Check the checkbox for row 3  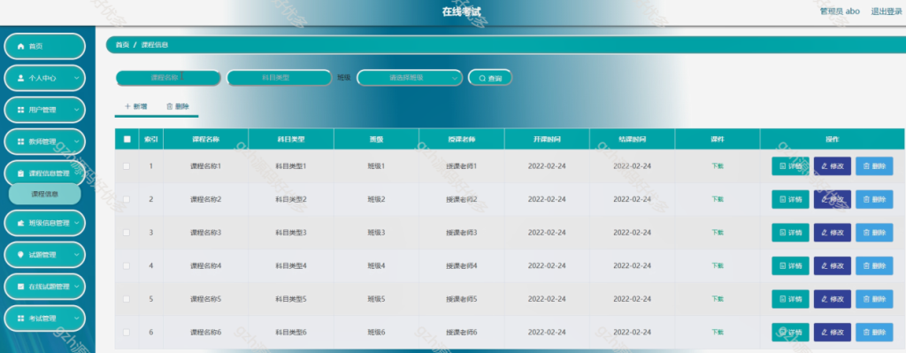[x=127, y=233]
